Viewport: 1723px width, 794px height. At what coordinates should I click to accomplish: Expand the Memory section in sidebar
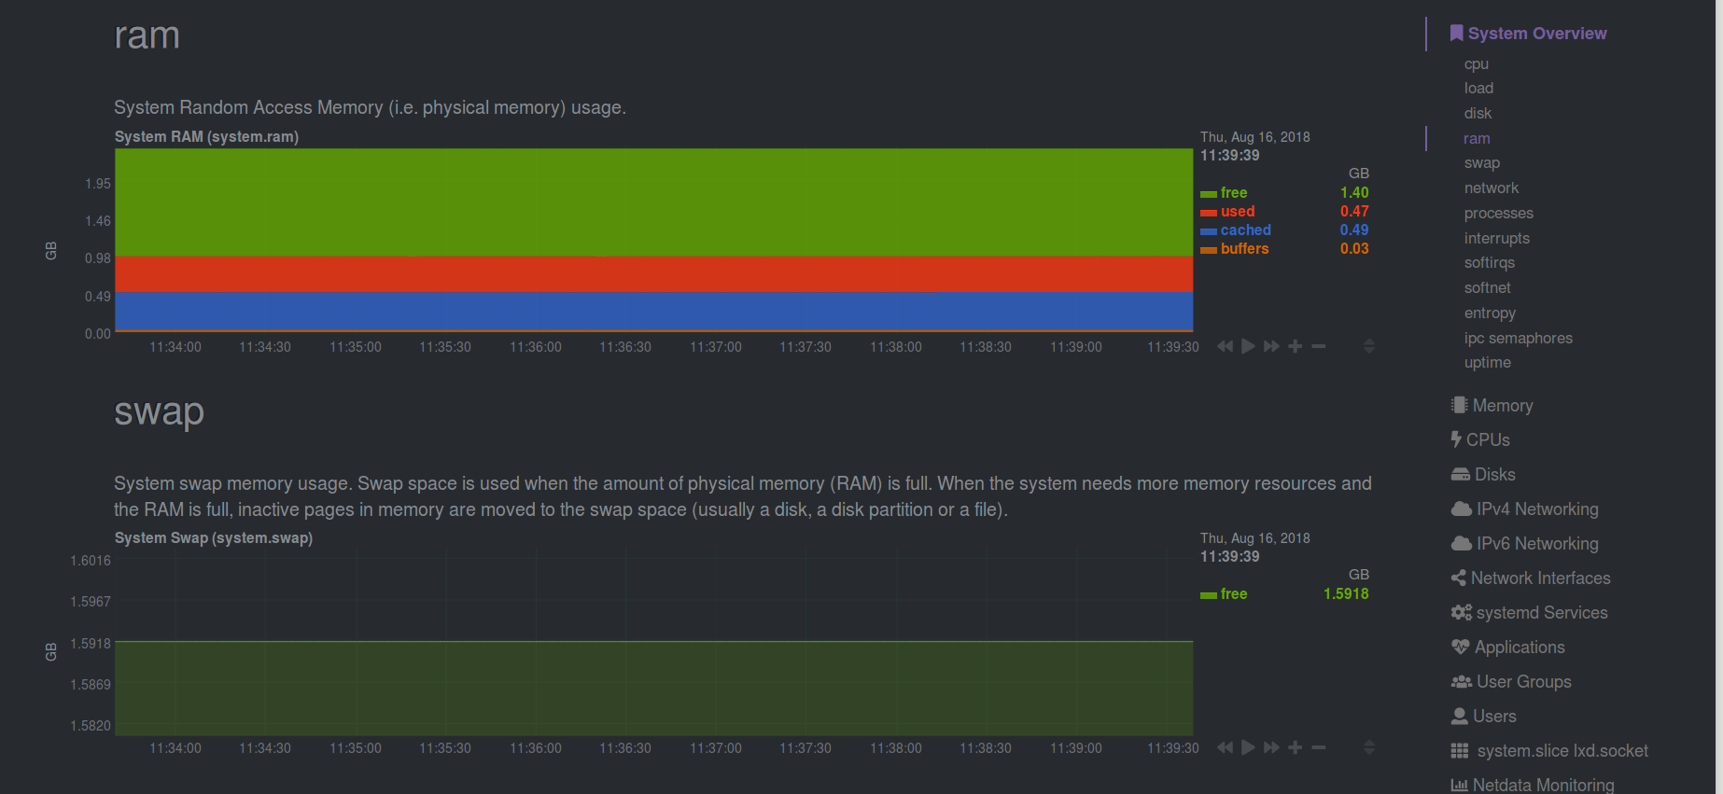click(1492, 405)
